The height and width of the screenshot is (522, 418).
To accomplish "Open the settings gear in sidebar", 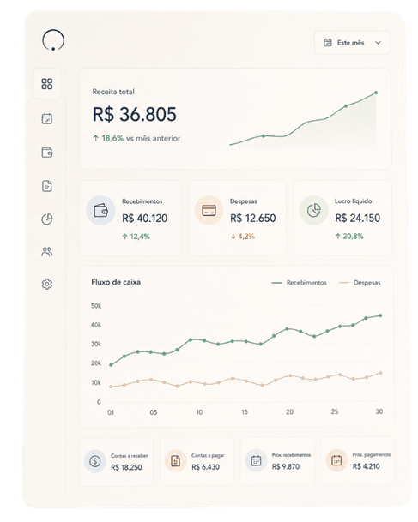I will pyautogui.click(x=47, y=284).
